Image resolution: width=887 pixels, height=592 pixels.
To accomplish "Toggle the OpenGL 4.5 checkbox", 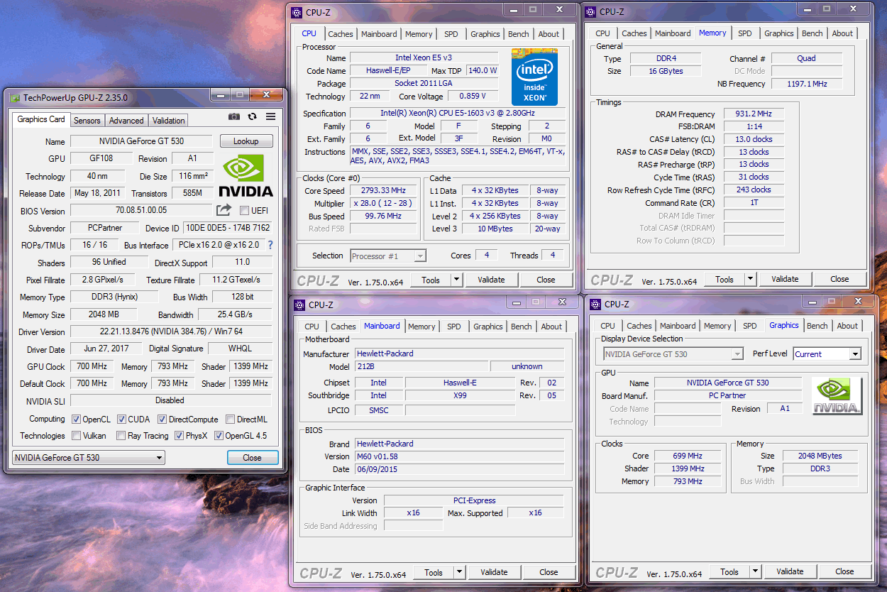I will [219, 436].
